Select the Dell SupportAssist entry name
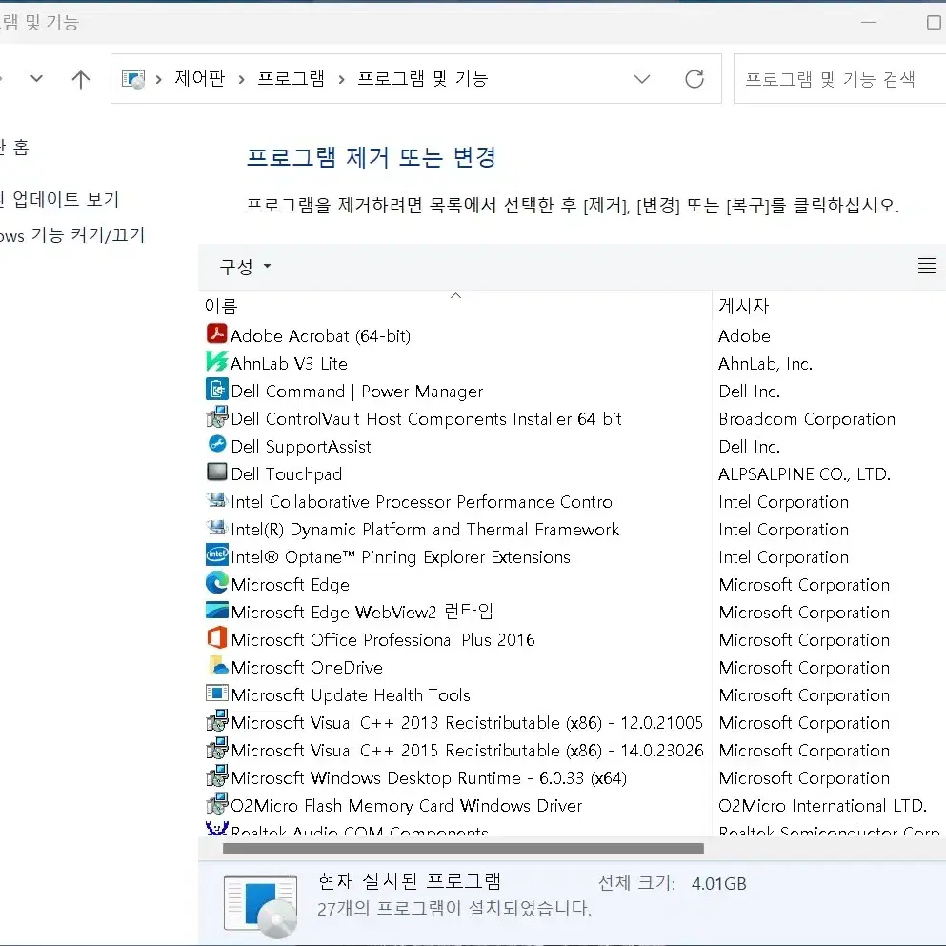Screen dimensions: 946x946 click(301, 447)
